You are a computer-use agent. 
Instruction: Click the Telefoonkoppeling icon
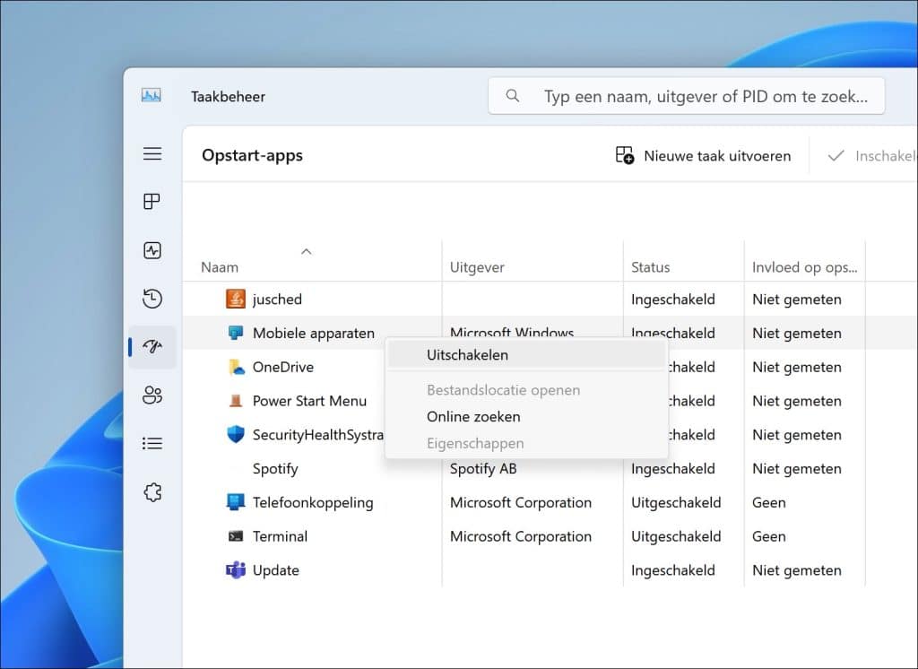coord(236,502)
